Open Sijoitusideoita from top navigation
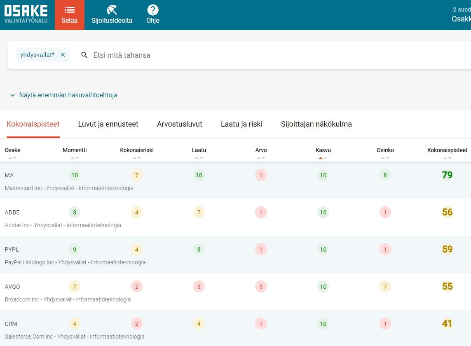The image size is (471, 346). [x=112, y=15]
